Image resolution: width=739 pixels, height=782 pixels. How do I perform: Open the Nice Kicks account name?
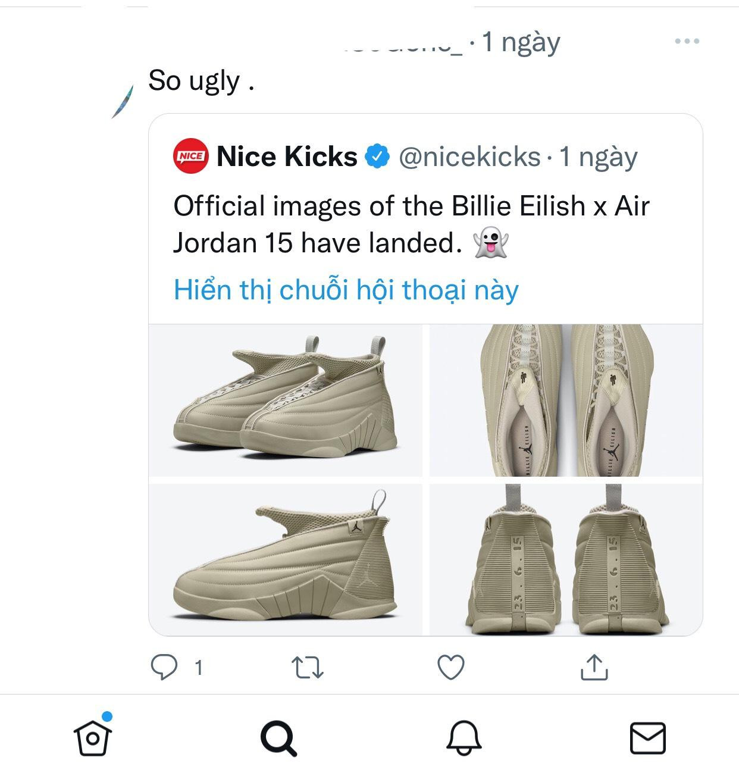coord(287,157)
